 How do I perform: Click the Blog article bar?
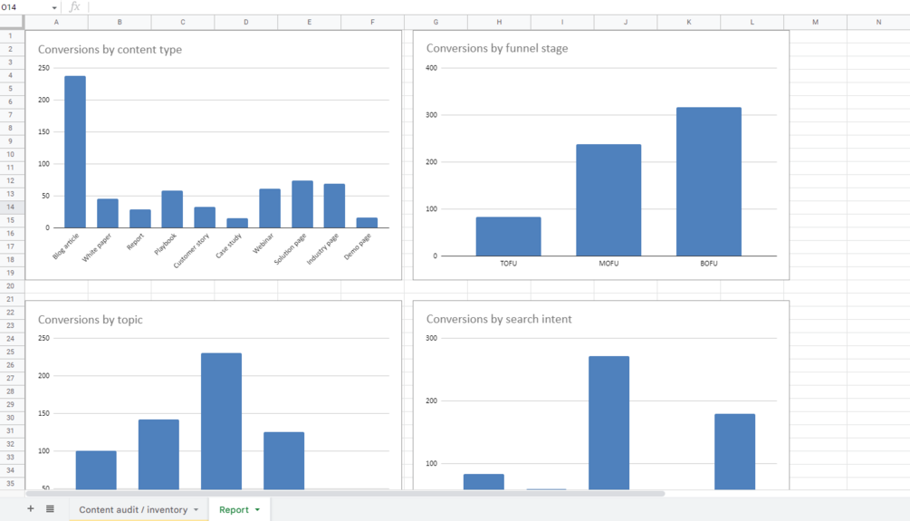[x=75, y=151]
